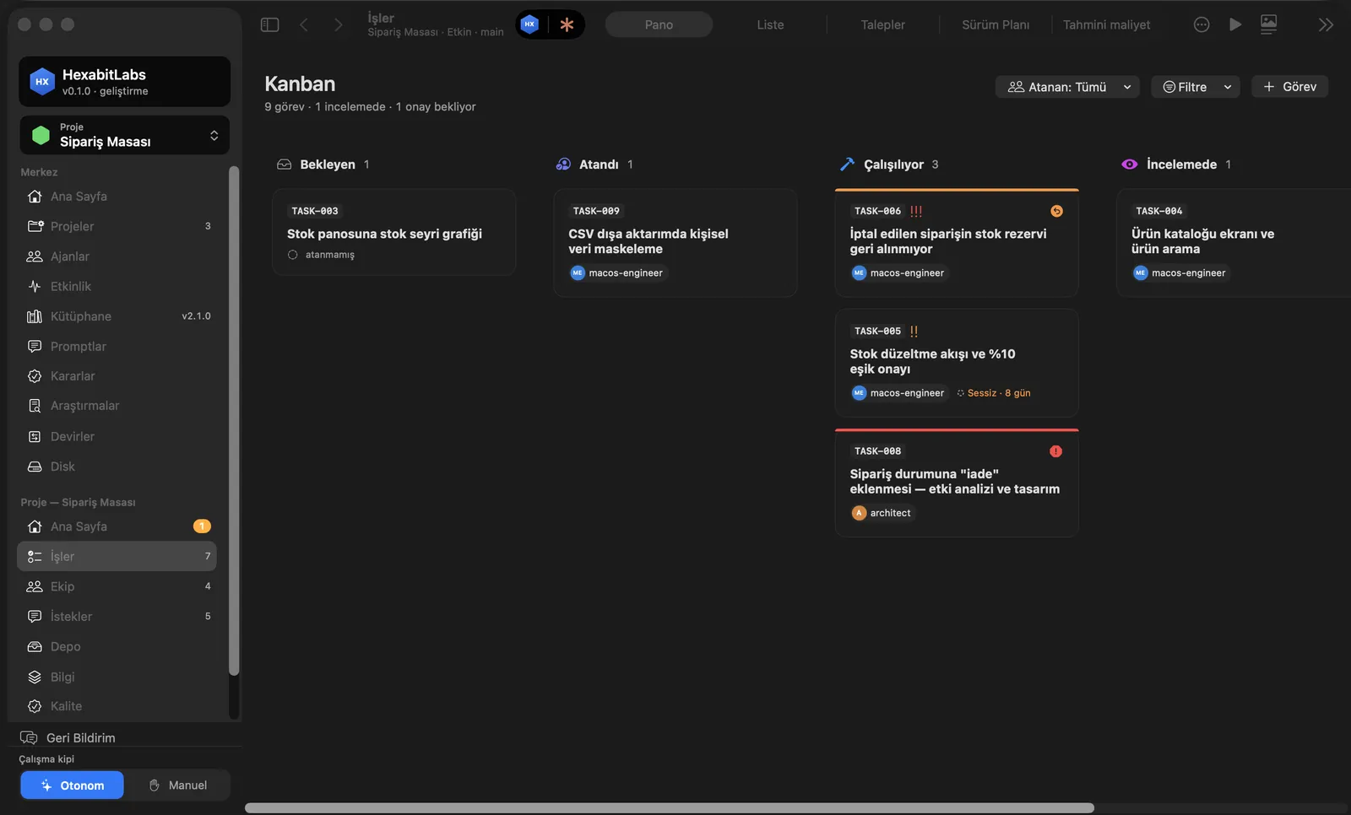
Task: Switch to the Tahmini maliyet tab
Action: click(1106, 24)
